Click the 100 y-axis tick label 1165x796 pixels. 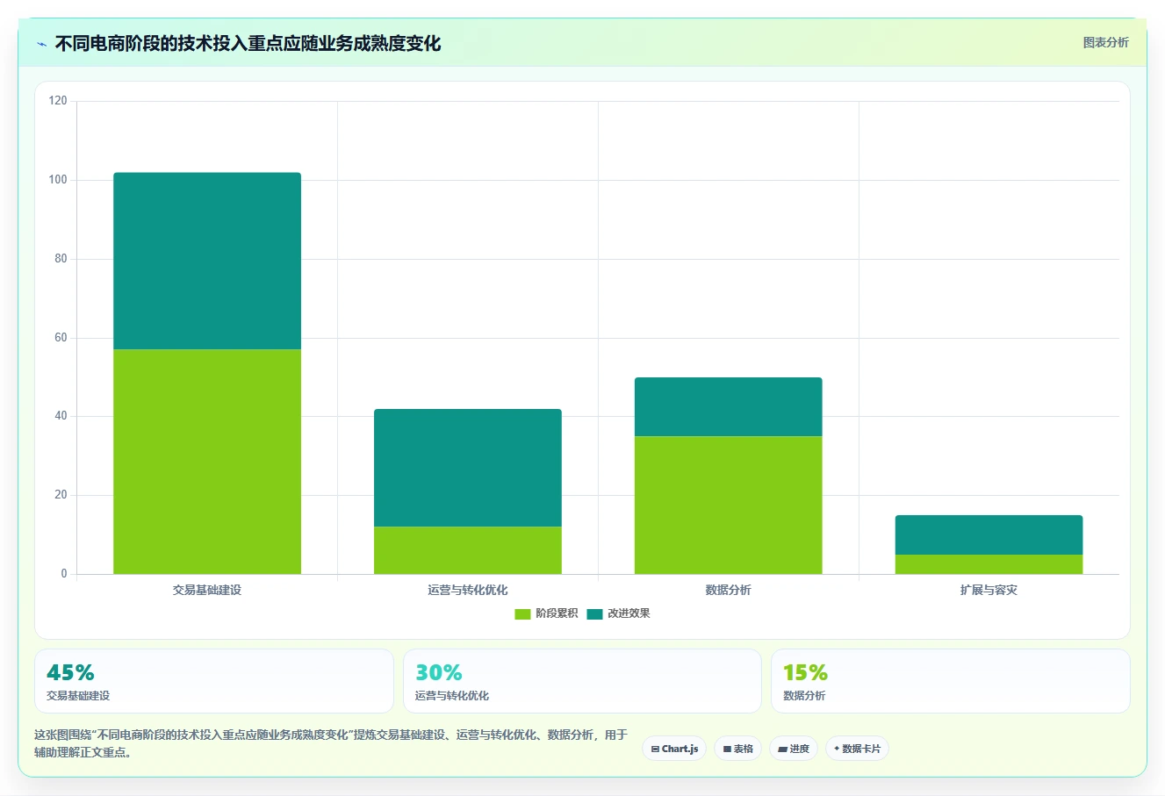point(58,180)
